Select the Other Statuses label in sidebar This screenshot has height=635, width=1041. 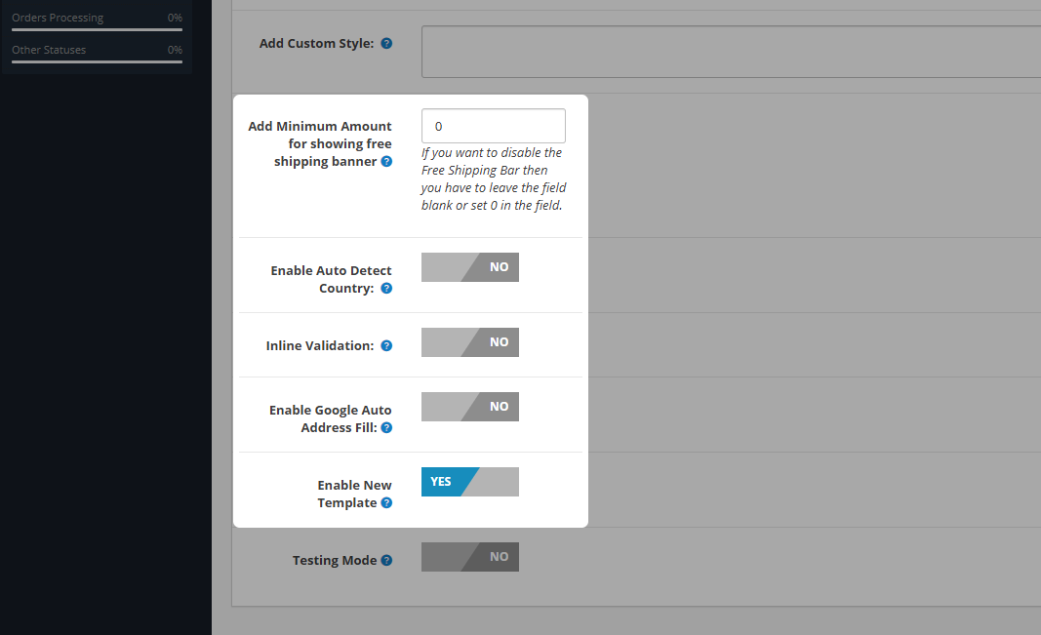(x=49, y=50)
